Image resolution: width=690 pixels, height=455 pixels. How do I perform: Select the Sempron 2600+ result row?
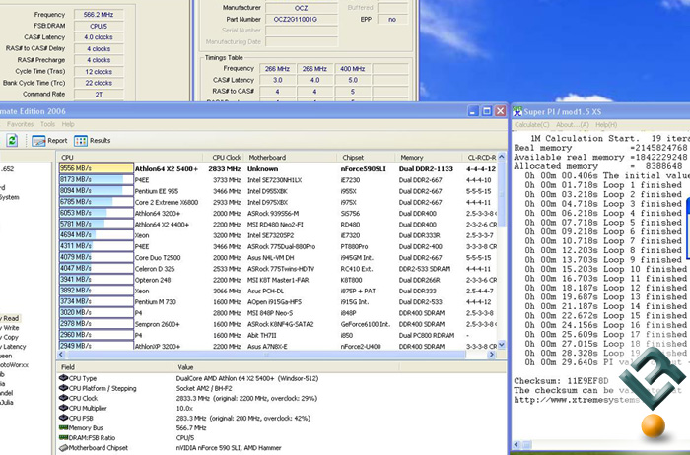[277, 324]
